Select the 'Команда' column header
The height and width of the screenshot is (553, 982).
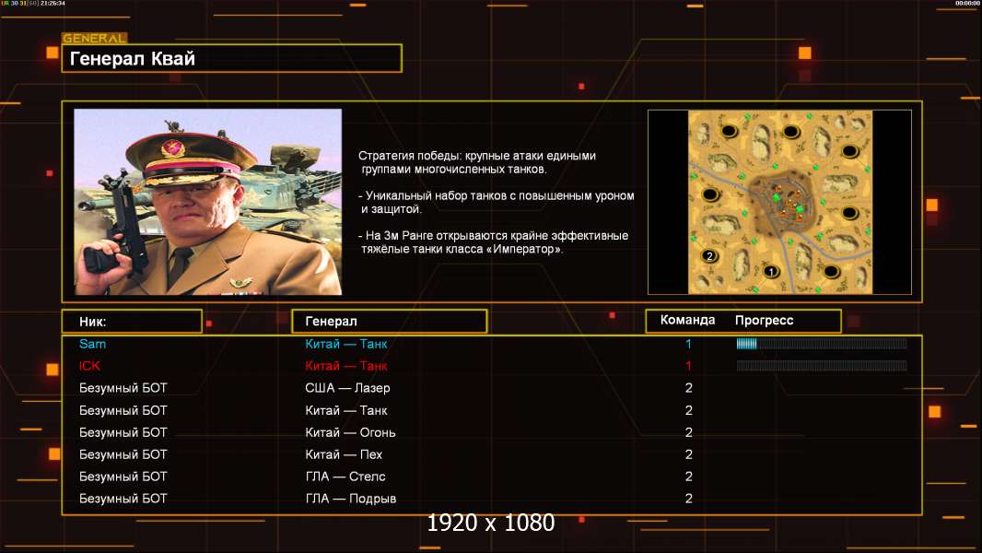[x=687, y=320]
